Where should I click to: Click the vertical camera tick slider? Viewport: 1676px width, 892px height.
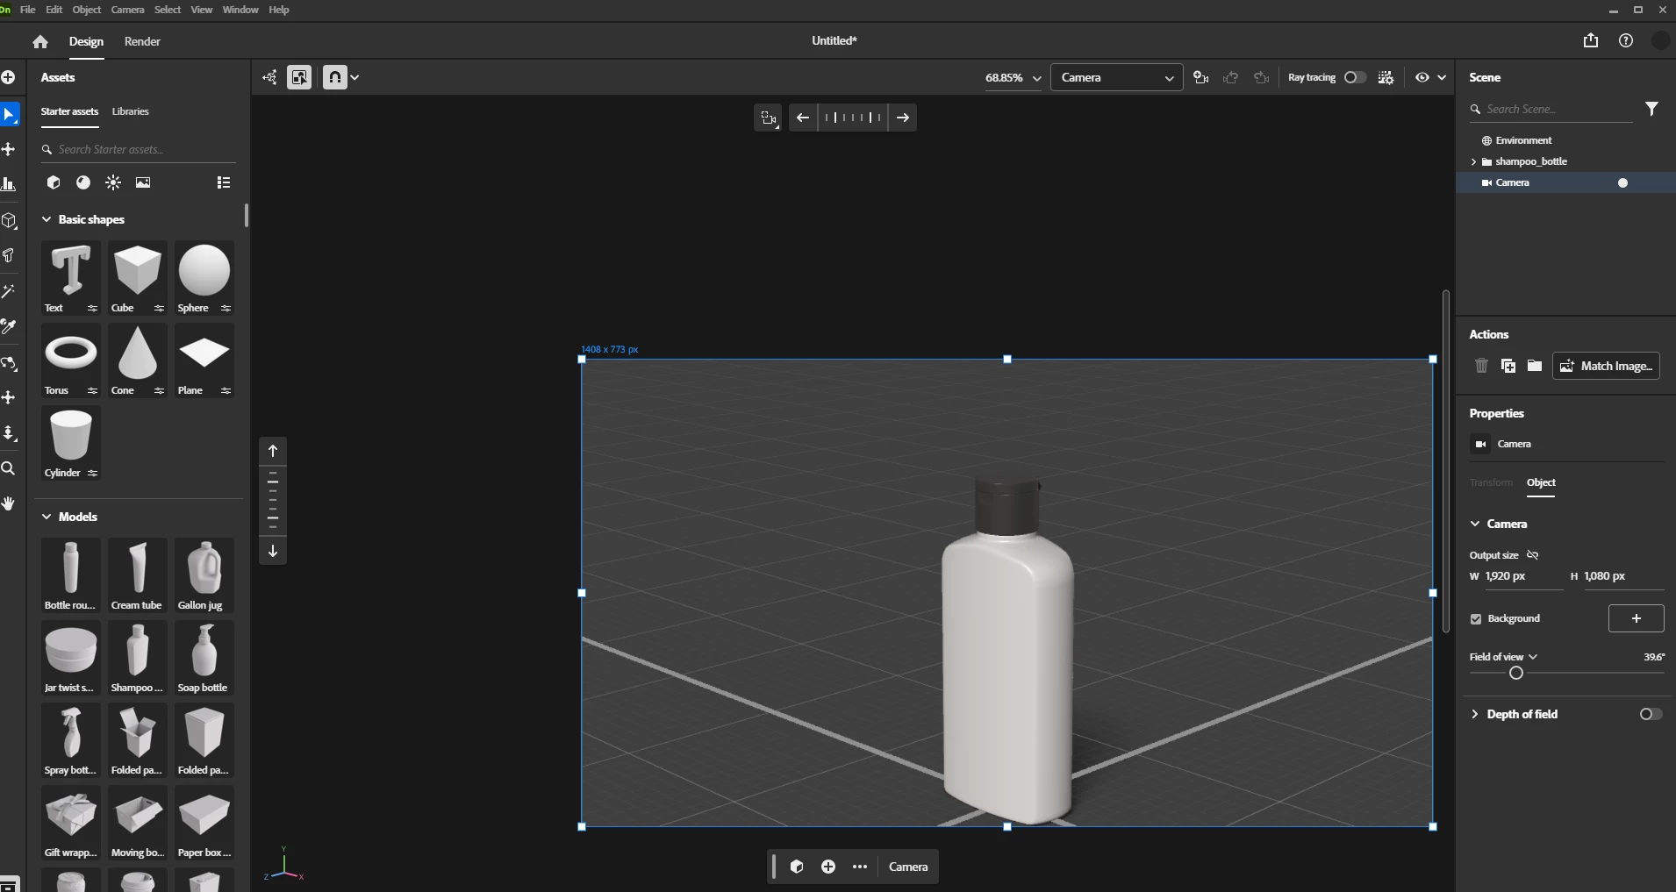pos(273,501)
